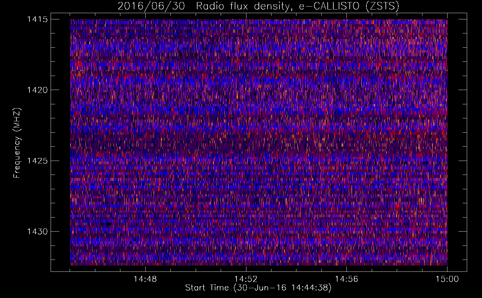Click the 1425 frequency axis label

click(x=37, y=161)
